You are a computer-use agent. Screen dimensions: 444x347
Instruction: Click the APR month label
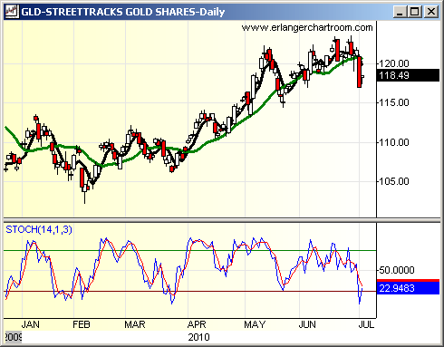197,324
